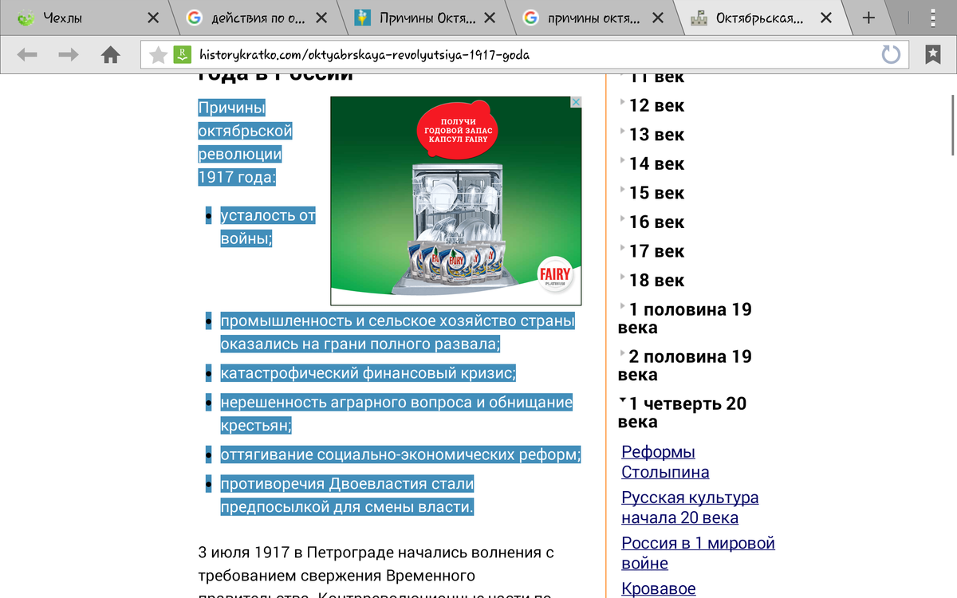Open the "Кровавое" link in the sidebar
Screen dimensions: 957x598
click(x=659, y=588)
